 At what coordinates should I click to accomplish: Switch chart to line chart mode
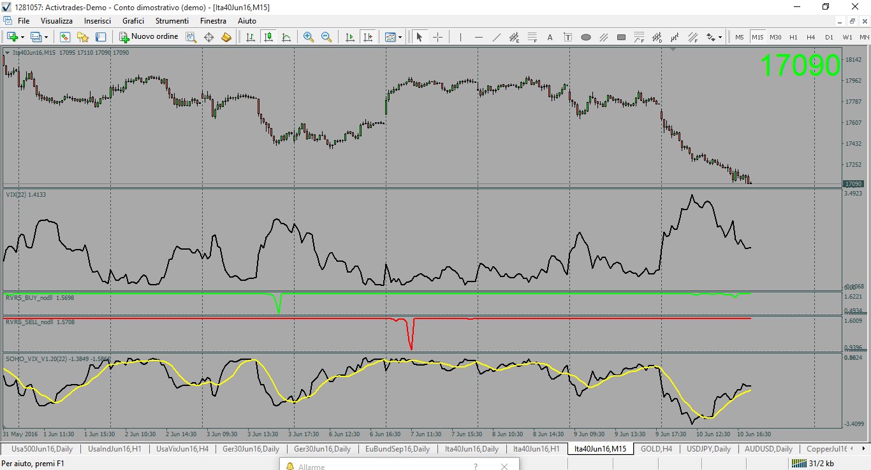click(286, 37)
